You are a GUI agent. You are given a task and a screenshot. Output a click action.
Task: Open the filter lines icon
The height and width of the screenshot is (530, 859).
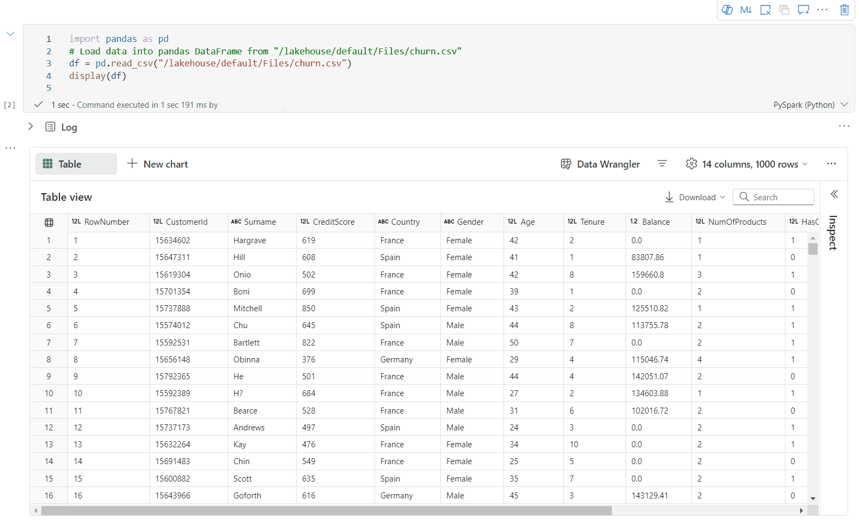click(662, 164)
